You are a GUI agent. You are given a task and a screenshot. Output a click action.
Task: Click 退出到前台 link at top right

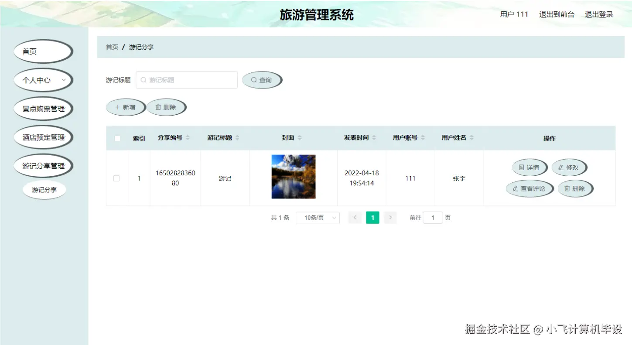(x=557, y=14)
